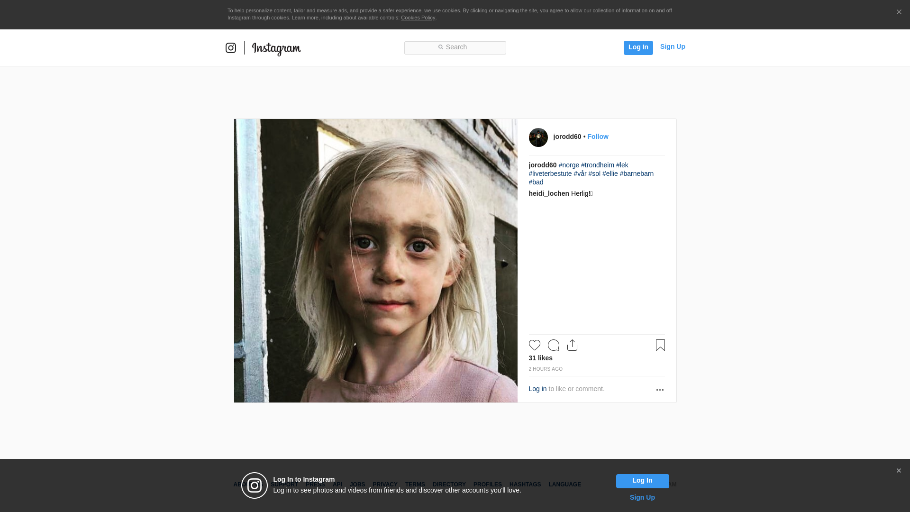Open the three-dot more options menu
The image size is (910, 512).
(660, 390)
